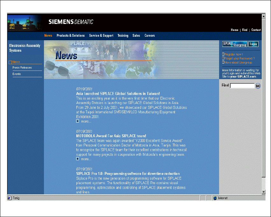Click the page icon next to Fertig
The image size is (271, 217).
point(10,198)
